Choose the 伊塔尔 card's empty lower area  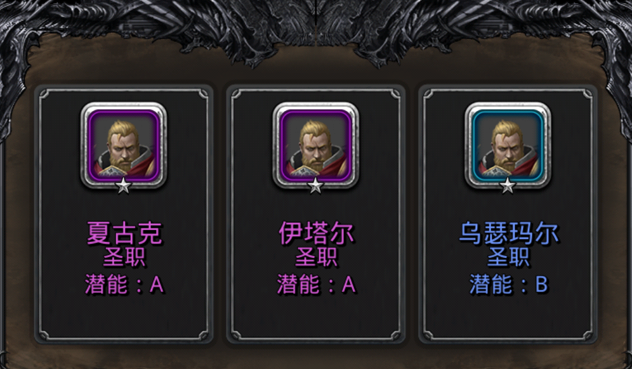[315, 316]
